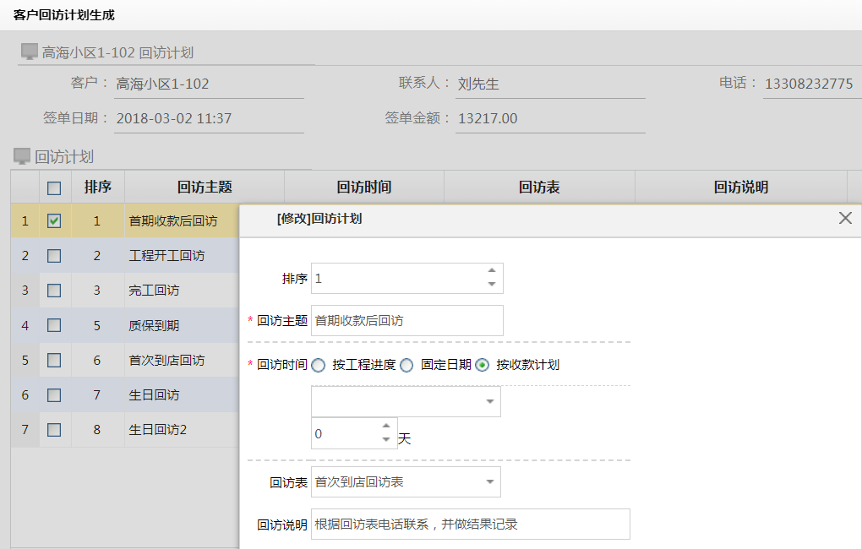The width and height of the screenshot is (862, 549).
Task: Uncheck the 首期收款后回访 row checkbox
Action: point(54,220)
